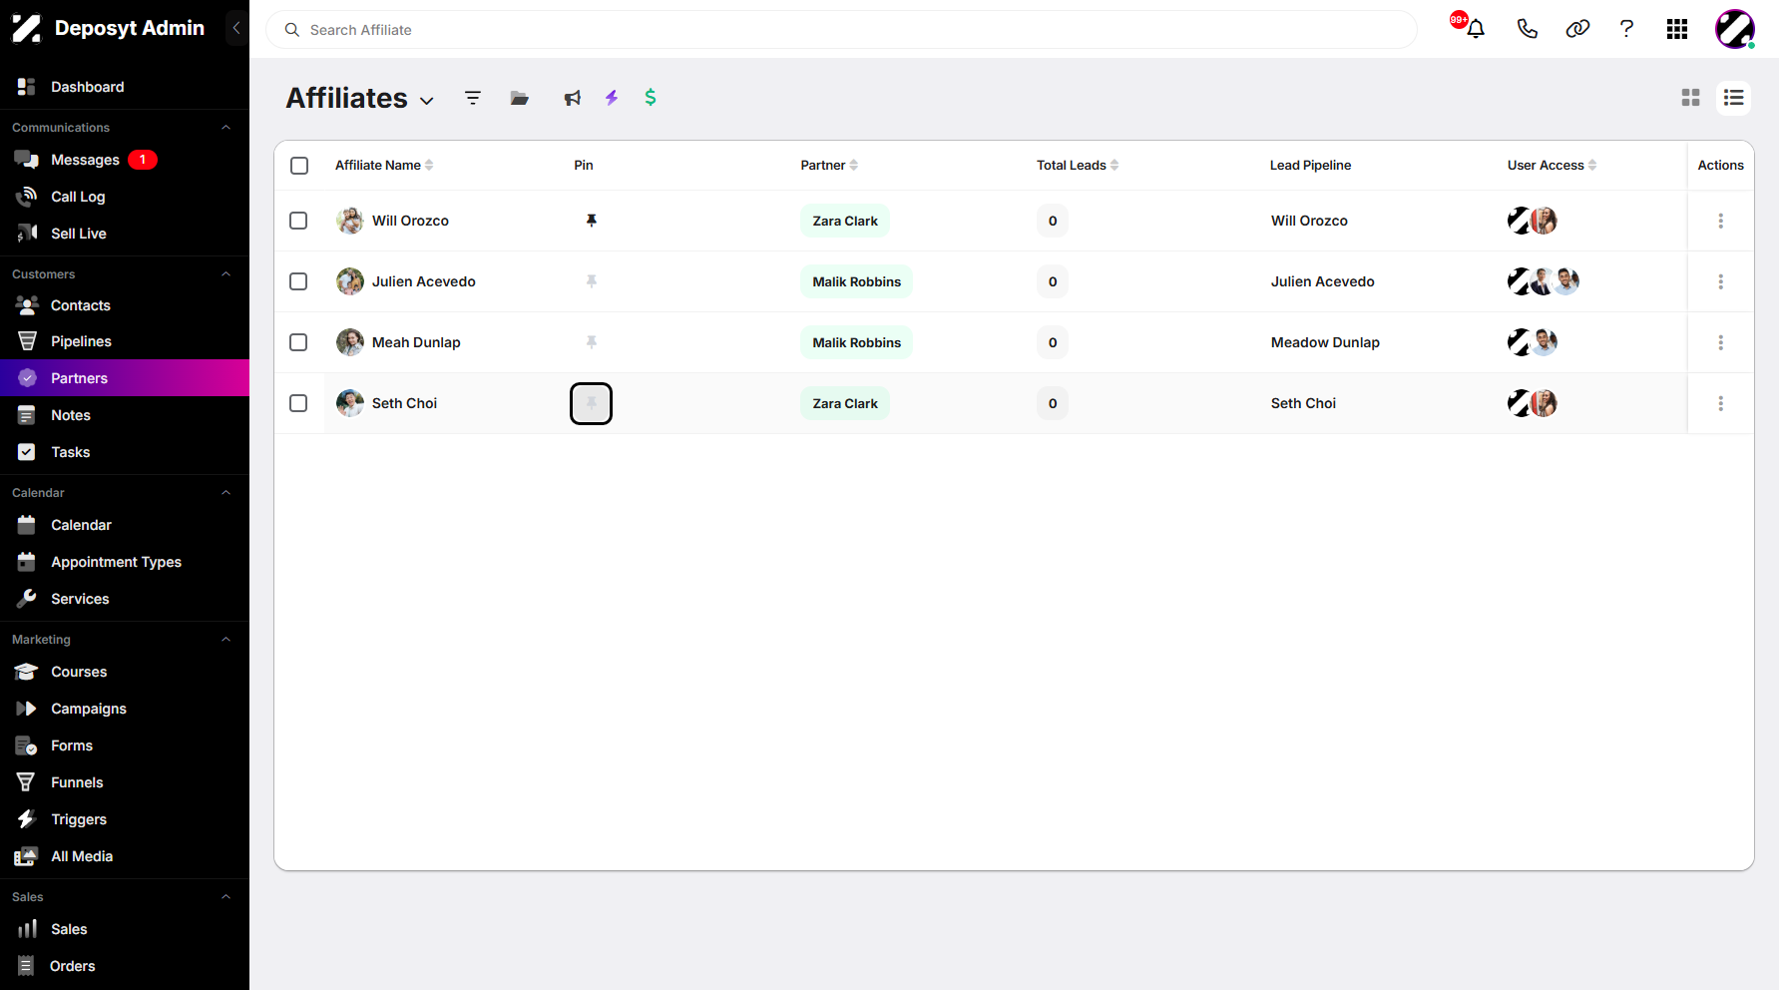Open the apps grid launcher
This screenshot has height=990, width=1779.
coord(1677,29)
